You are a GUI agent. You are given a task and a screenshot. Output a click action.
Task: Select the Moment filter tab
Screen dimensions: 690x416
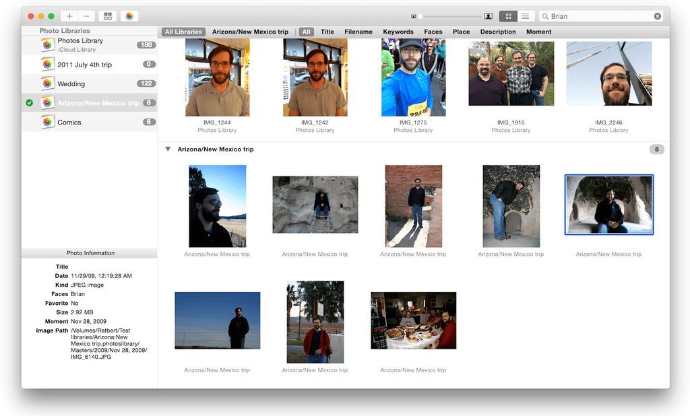538,31
